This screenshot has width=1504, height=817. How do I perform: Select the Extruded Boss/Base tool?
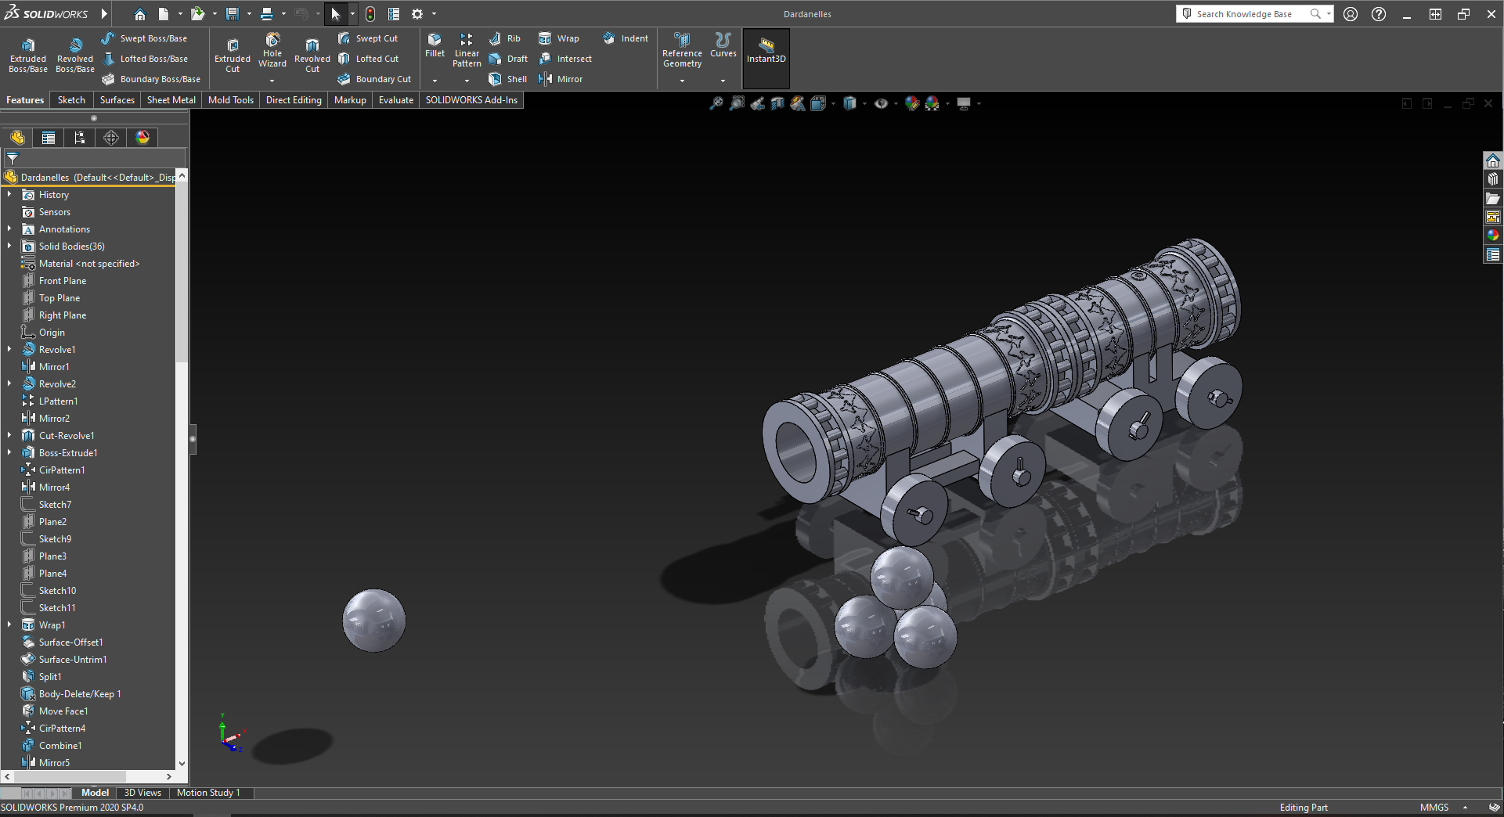[x=28, y=54]
